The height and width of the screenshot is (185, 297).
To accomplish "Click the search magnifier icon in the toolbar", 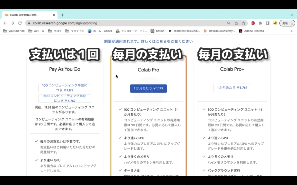I will pyautogui.click(x=229, y=23).
